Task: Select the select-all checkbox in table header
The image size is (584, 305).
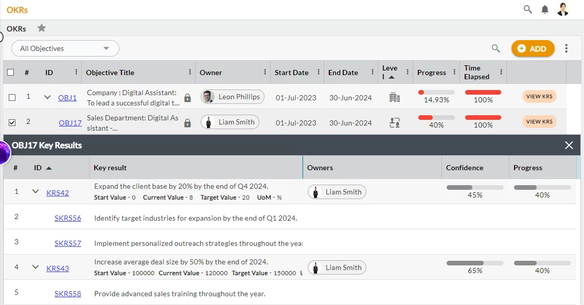Action: 11,72
